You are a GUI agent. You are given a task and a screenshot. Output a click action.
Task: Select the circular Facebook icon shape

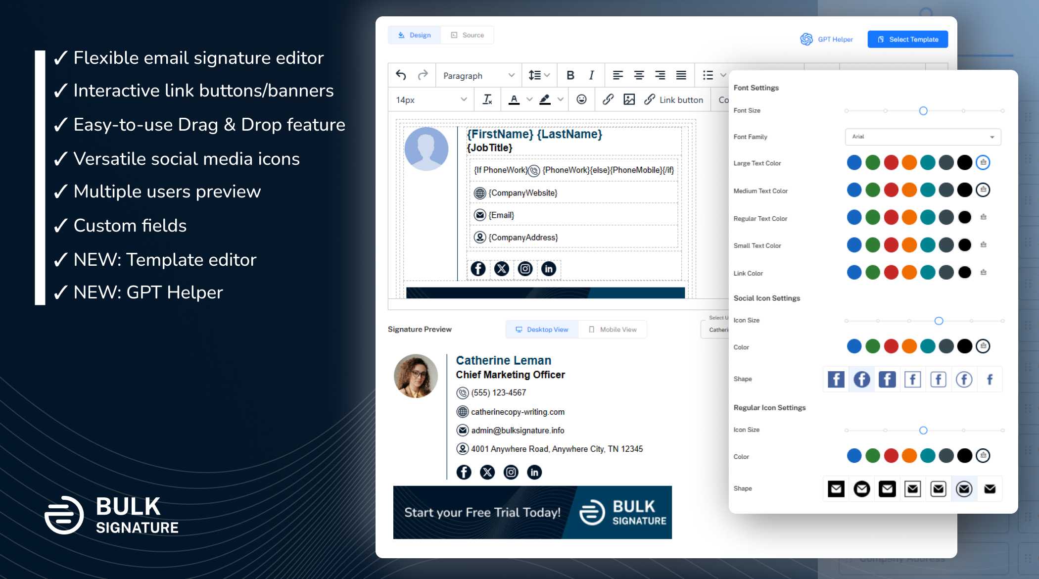coord(861,379)
